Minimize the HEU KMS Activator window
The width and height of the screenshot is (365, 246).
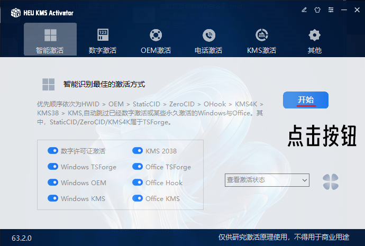pyautogui.click(x=344, y=10)
